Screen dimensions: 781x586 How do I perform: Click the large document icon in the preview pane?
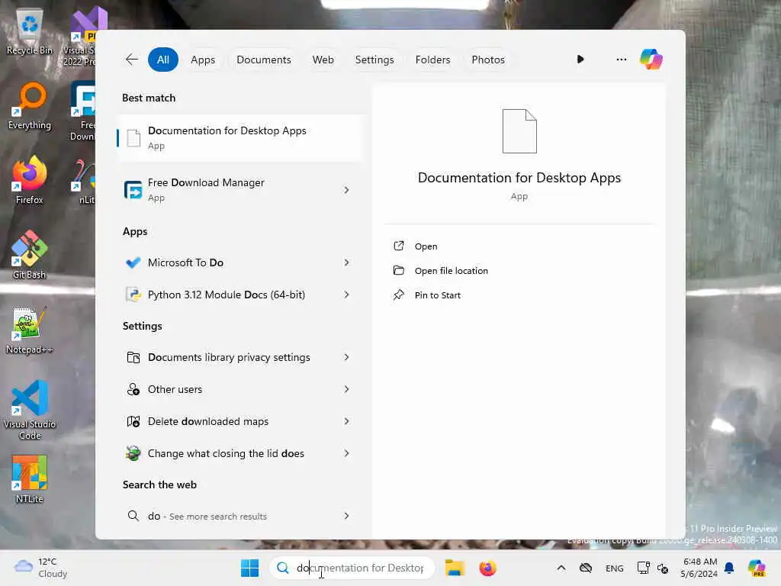coord(519,131)
